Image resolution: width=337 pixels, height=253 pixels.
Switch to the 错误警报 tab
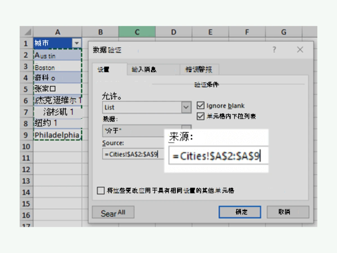click(199, 70)
